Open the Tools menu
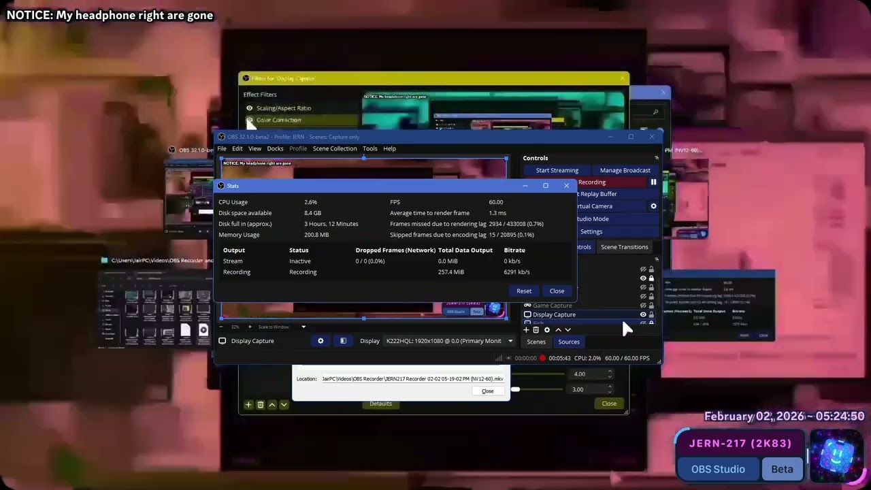Viewport: 871px width, 490px height. (369, 148)
